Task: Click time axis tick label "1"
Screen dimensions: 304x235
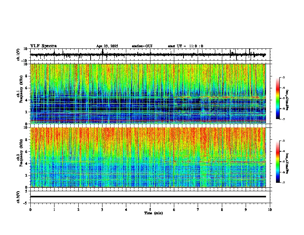Action: [54, 210]
